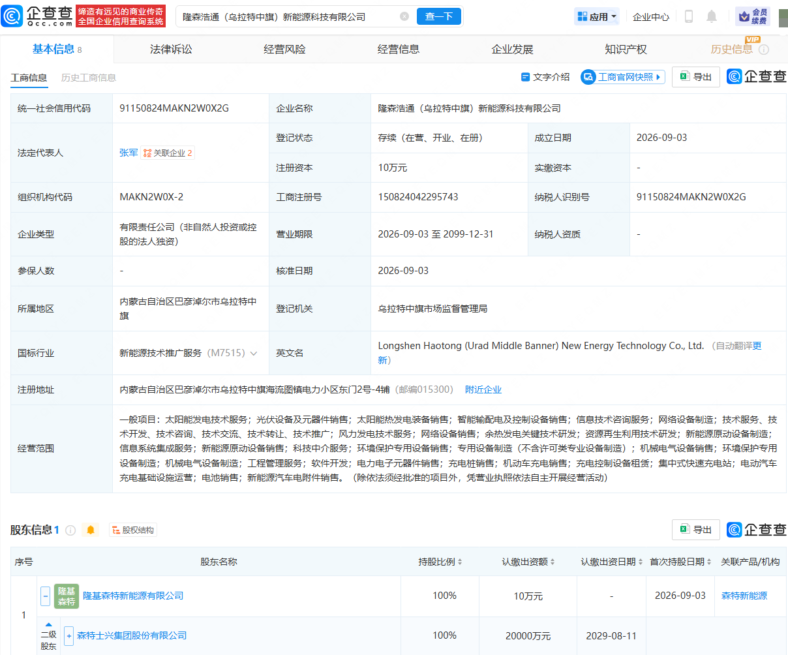
Task: Open 森特士兴集团股份有限公司 company page
Action: click(x=132, y=635)
